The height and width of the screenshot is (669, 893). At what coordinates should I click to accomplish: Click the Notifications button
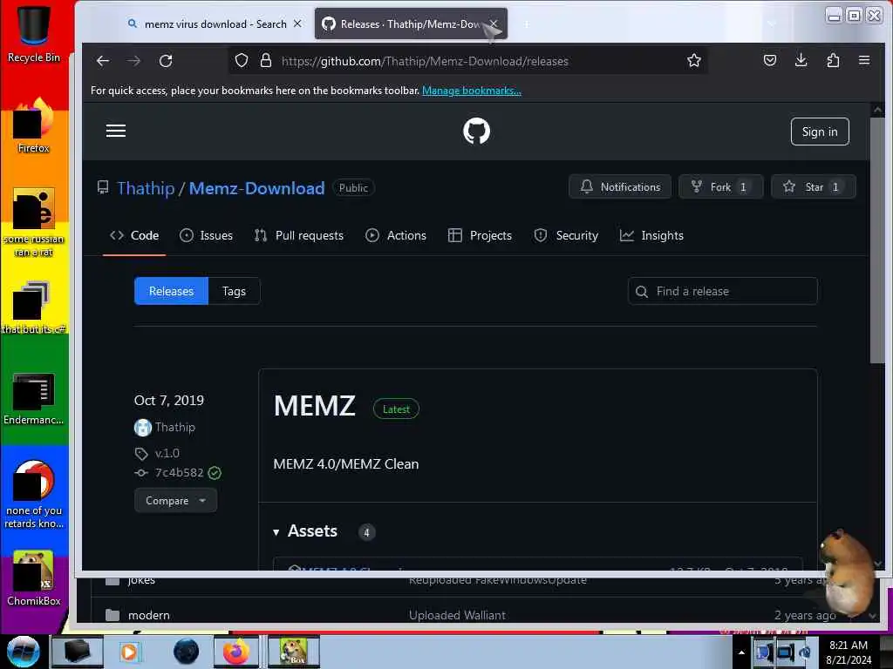(620, 186)
